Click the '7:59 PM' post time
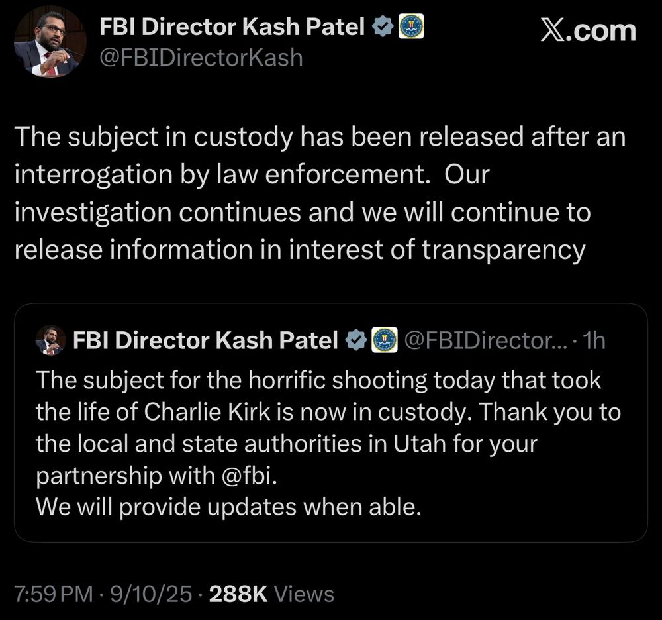Screen dimensions: 662x620 point(54,594)
